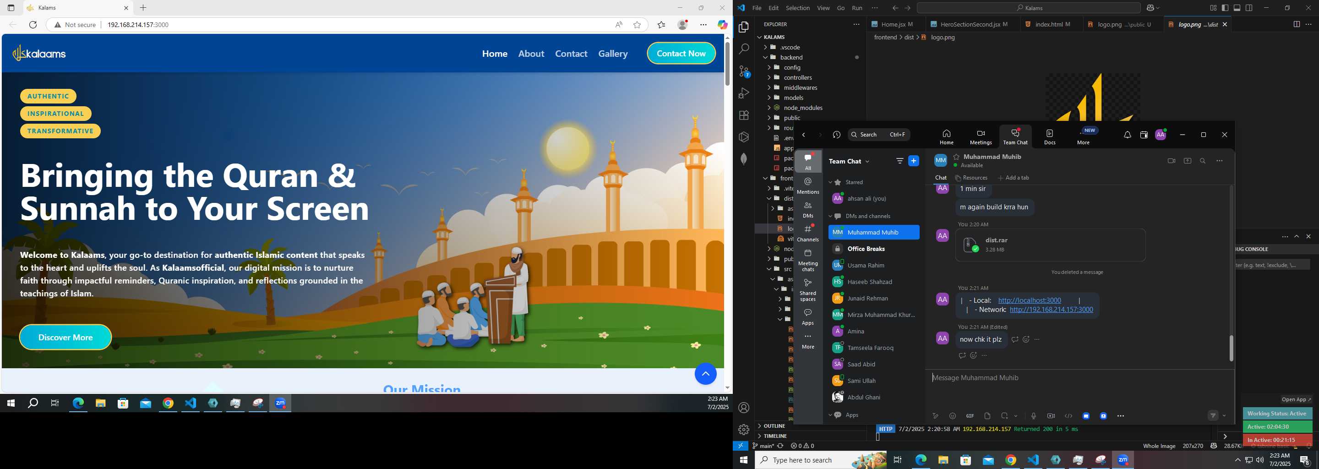Collapse Starred section in Zoom chat list
This screenshot has width=1319, height=469.
(830, 182)
